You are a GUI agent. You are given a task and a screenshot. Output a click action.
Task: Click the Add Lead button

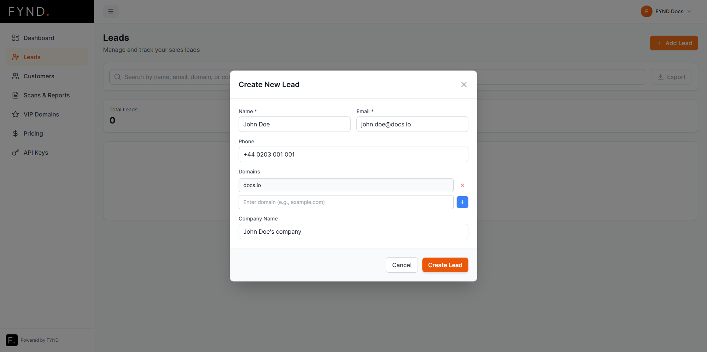[674, 43]
